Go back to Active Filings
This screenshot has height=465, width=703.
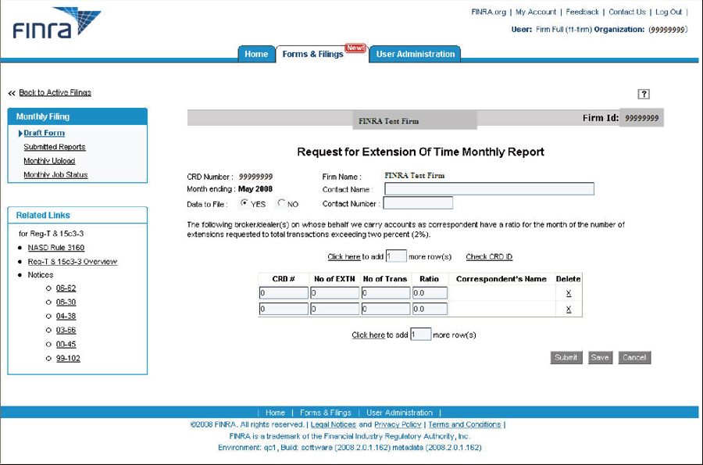click(x=55, y=92)
